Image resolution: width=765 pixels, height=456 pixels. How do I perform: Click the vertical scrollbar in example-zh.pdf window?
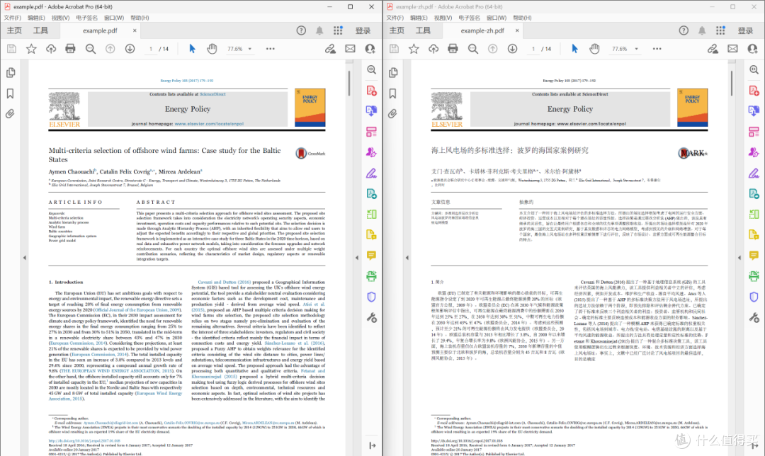click(732, 84)
